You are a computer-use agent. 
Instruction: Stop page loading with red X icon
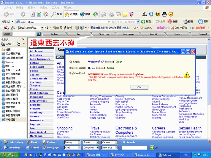click(33, 14)
